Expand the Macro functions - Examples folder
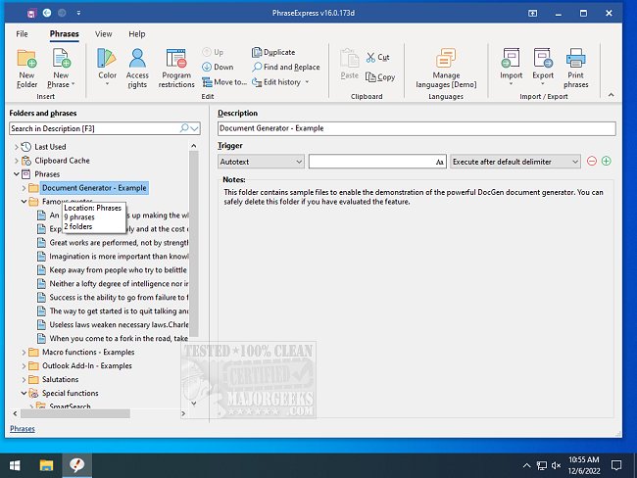637x478 pixels. click(x=24, y=352)
